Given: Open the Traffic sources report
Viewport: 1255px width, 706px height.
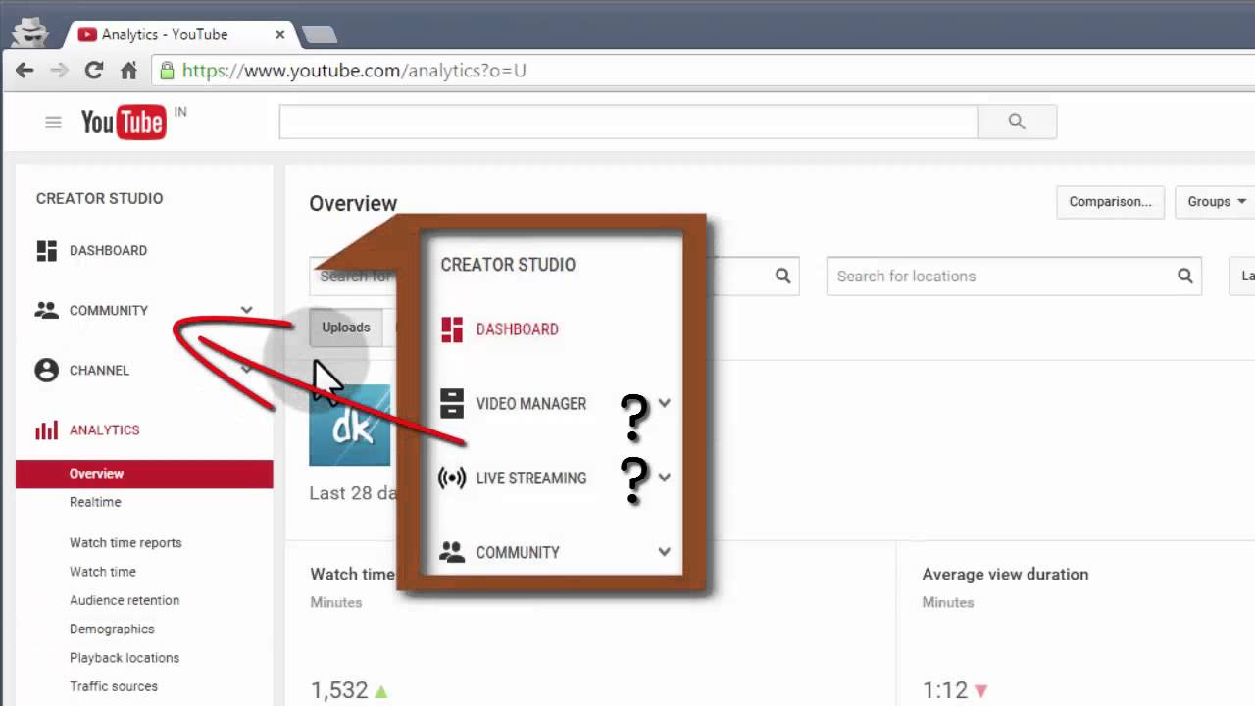Looking at the screenshot, I should (x=114, y=686).
